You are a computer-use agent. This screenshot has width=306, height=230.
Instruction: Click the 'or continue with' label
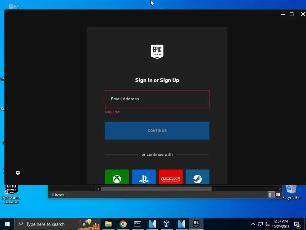(x=157, y=154)
